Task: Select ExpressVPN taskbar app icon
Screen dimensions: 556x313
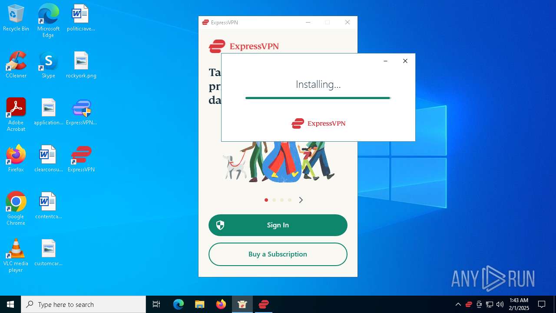Action: [264, 304]
